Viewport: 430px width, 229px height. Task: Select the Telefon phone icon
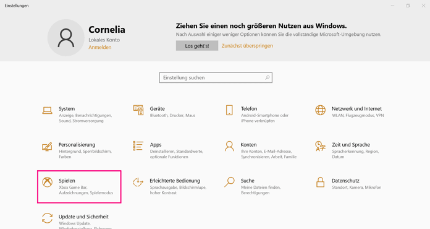pos(229,110)
